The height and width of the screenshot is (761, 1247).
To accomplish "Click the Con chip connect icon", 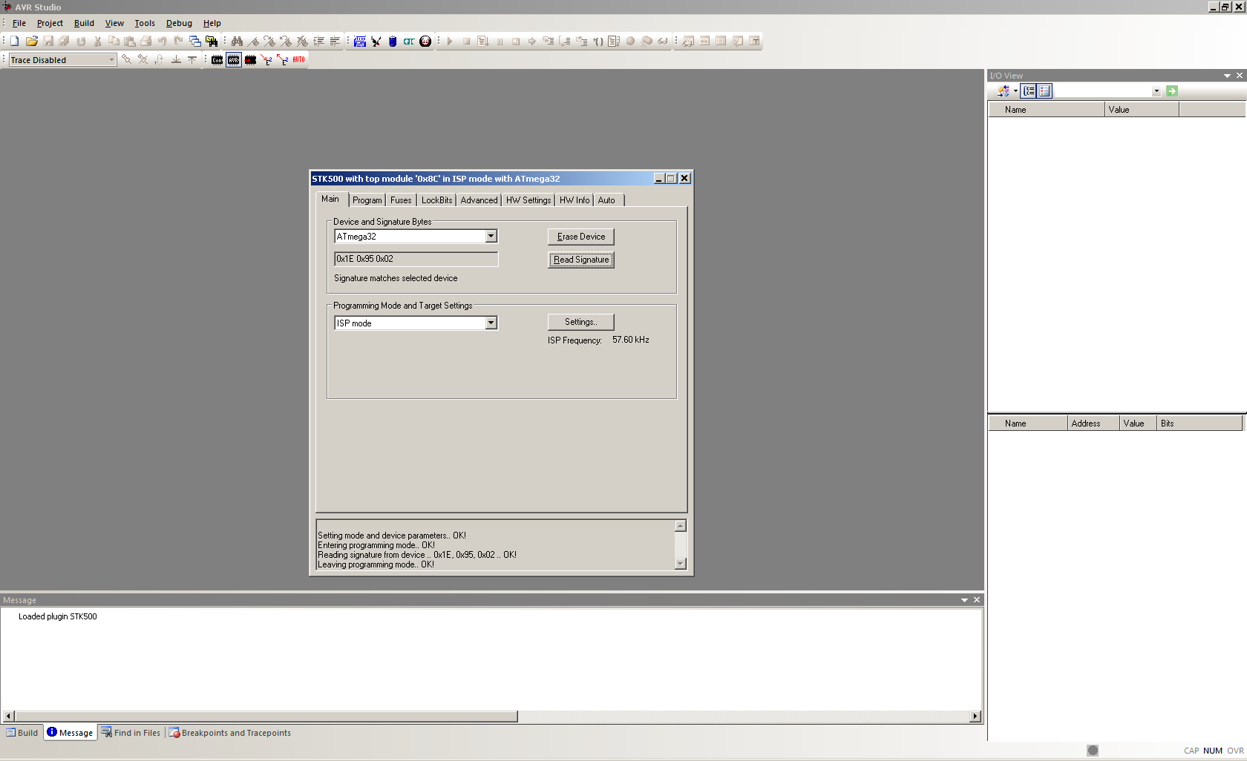I will coord(217,60).
